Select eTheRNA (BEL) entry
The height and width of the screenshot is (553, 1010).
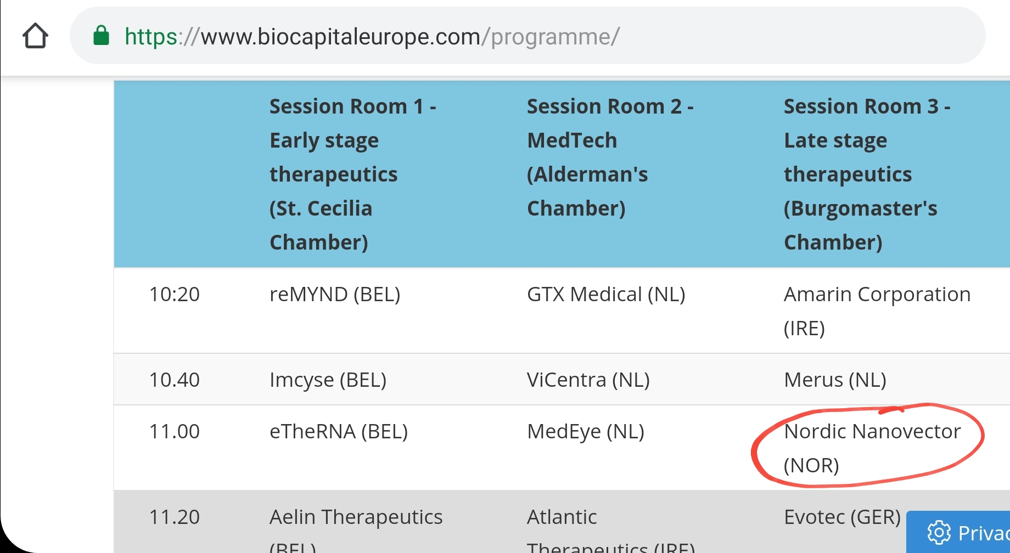coord(339,432)
